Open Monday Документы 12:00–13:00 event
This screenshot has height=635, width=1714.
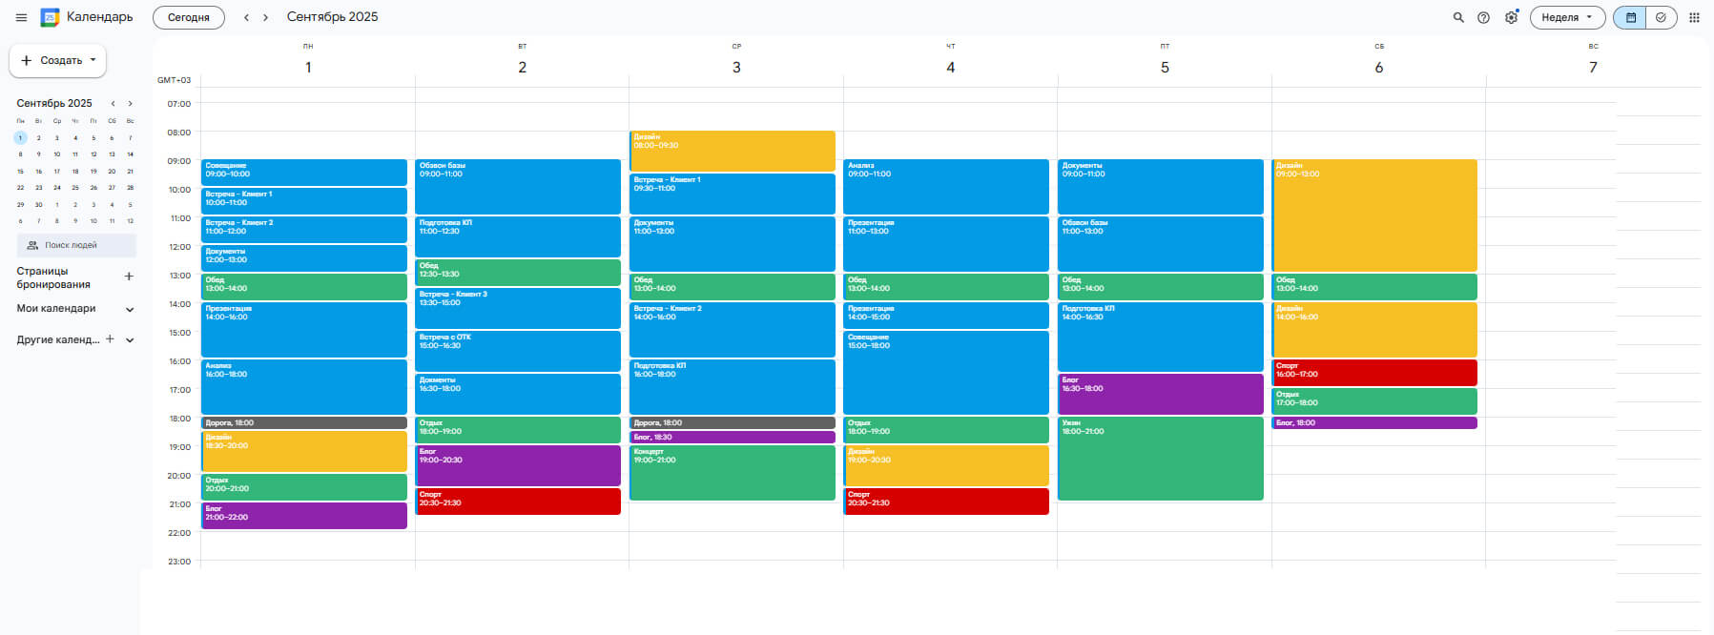[304, 258]
